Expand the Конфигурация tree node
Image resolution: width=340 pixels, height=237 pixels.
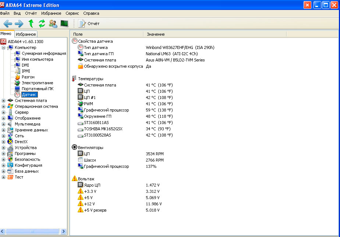point(3,165)
